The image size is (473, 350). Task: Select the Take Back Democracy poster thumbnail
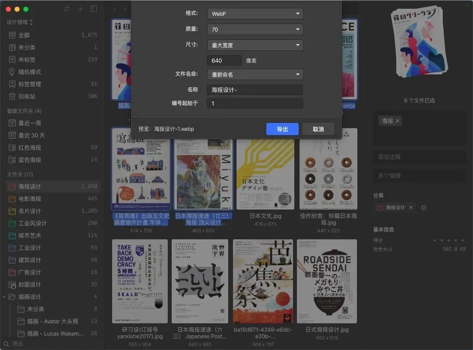pyautogui.click(x=140, y=281)
